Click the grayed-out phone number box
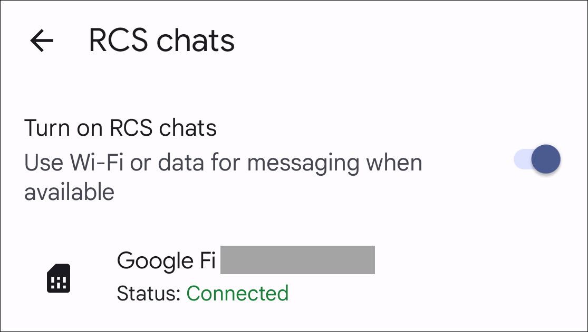Screen dimensions: 588x332 pos(297,260)
